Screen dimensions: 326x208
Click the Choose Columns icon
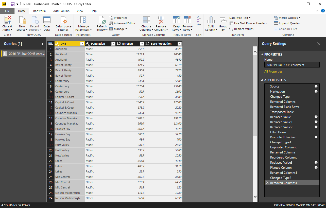point(146,20)
